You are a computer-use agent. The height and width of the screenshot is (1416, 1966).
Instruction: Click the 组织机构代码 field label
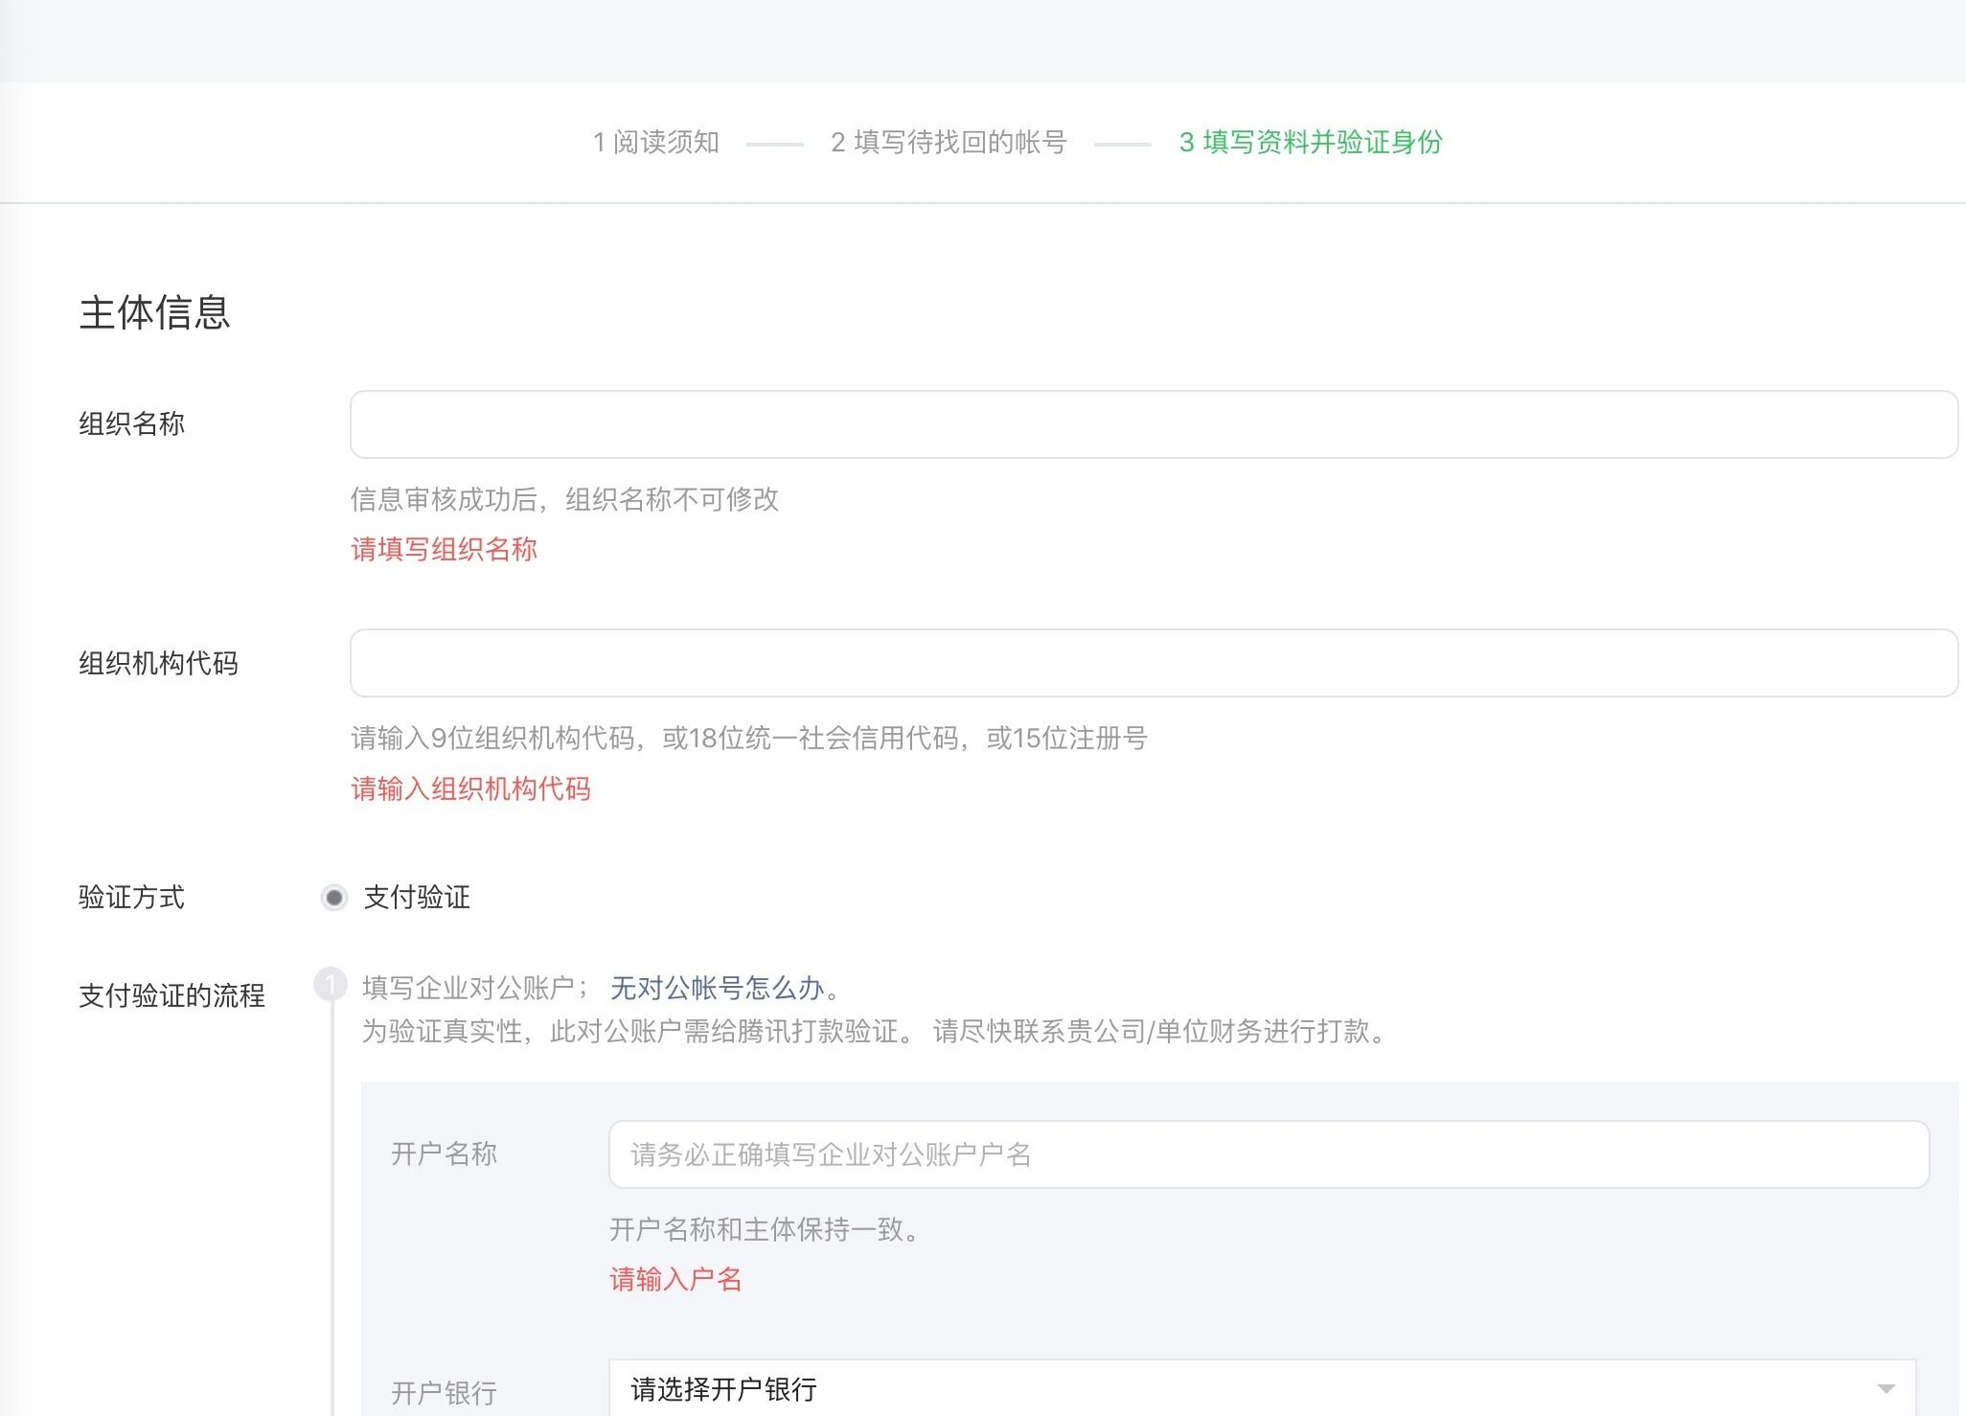pos(158,663)
